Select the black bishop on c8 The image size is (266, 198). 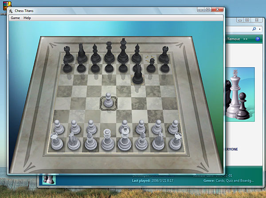[x=96, y=53]
